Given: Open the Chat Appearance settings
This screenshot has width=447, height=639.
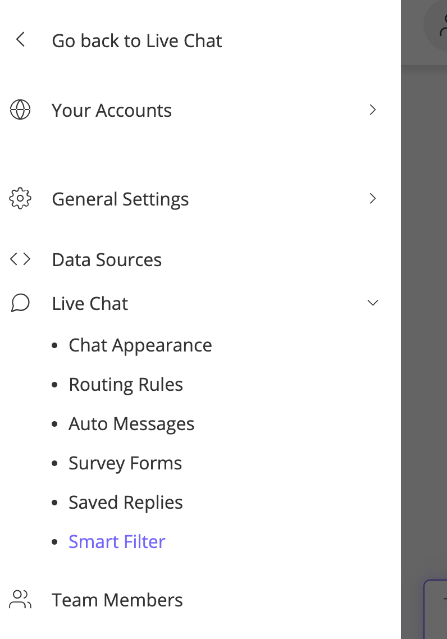Looking at the screenshot, I should tap(140, 345).
